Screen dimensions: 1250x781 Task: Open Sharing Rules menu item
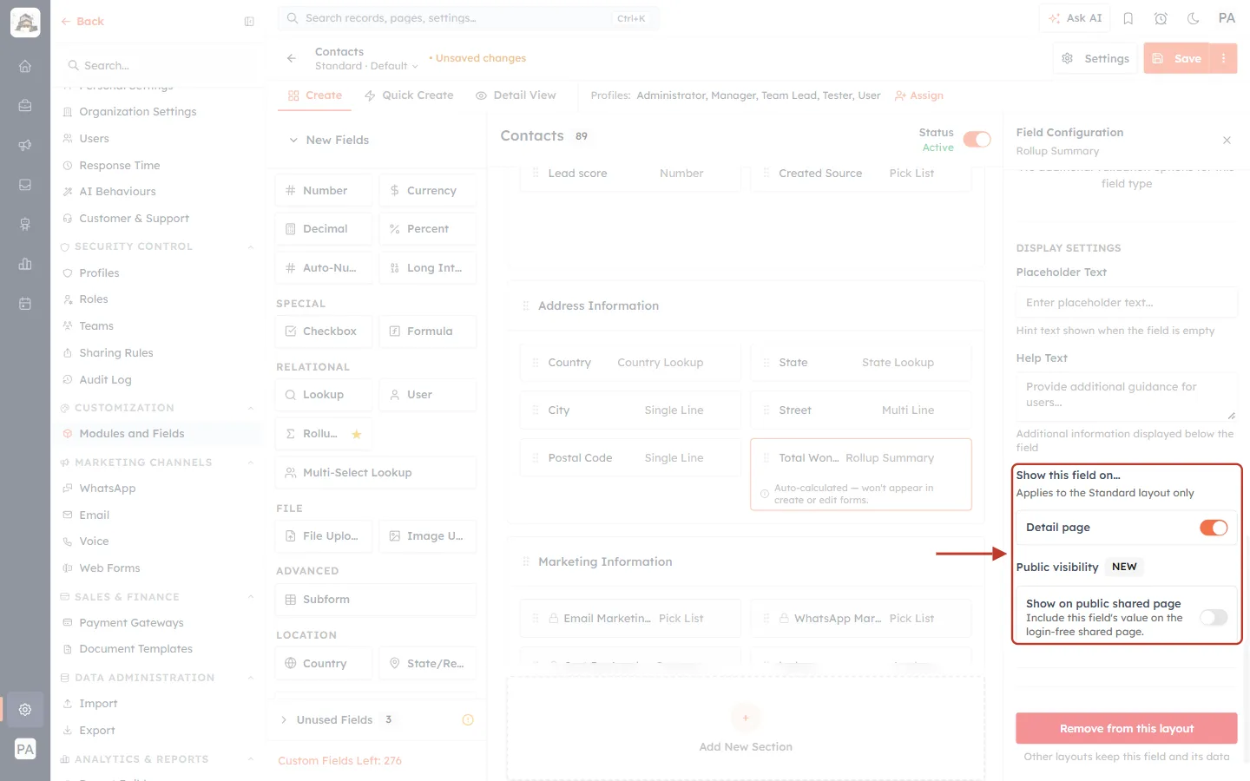pyautogui.click(x=116, y=353)
